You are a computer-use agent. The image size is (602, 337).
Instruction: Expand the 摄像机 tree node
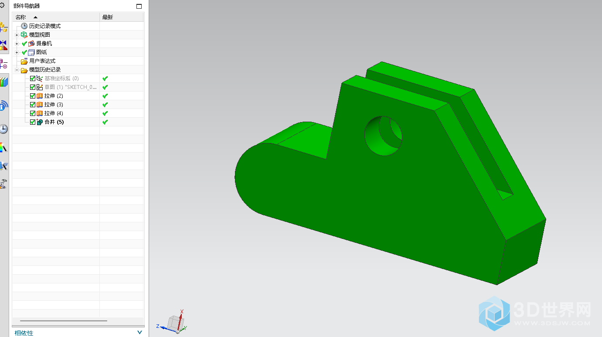17,44
